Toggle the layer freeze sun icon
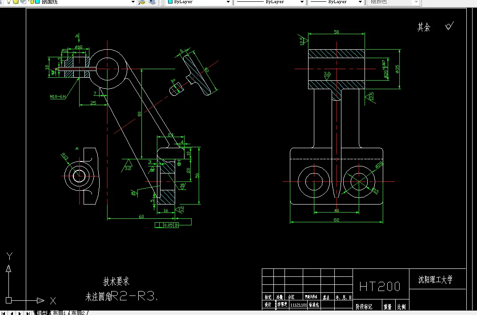477x315 pixels. click(16, 1)
